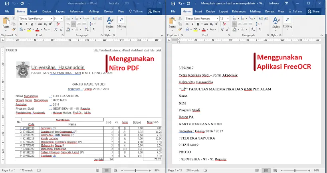This screenshot has width=327, height=173.
Task: Click 'Page 1 of 3' in right status bar
Action: 175,170
